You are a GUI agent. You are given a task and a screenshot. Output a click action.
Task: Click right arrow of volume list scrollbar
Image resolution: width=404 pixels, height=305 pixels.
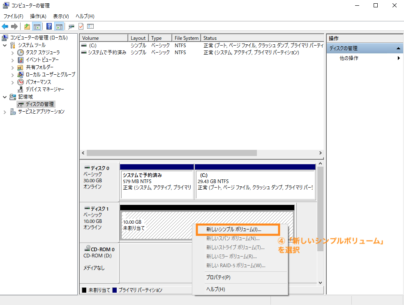(x=320, y=153)
